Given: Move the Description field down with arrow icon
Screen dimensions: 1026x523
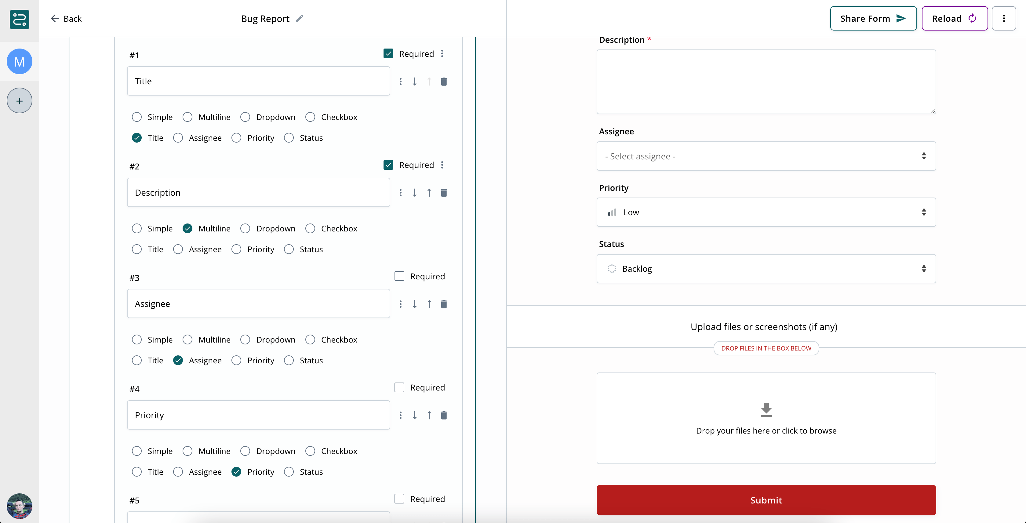Looking at the screenshot, I should (x=415, y=192).
